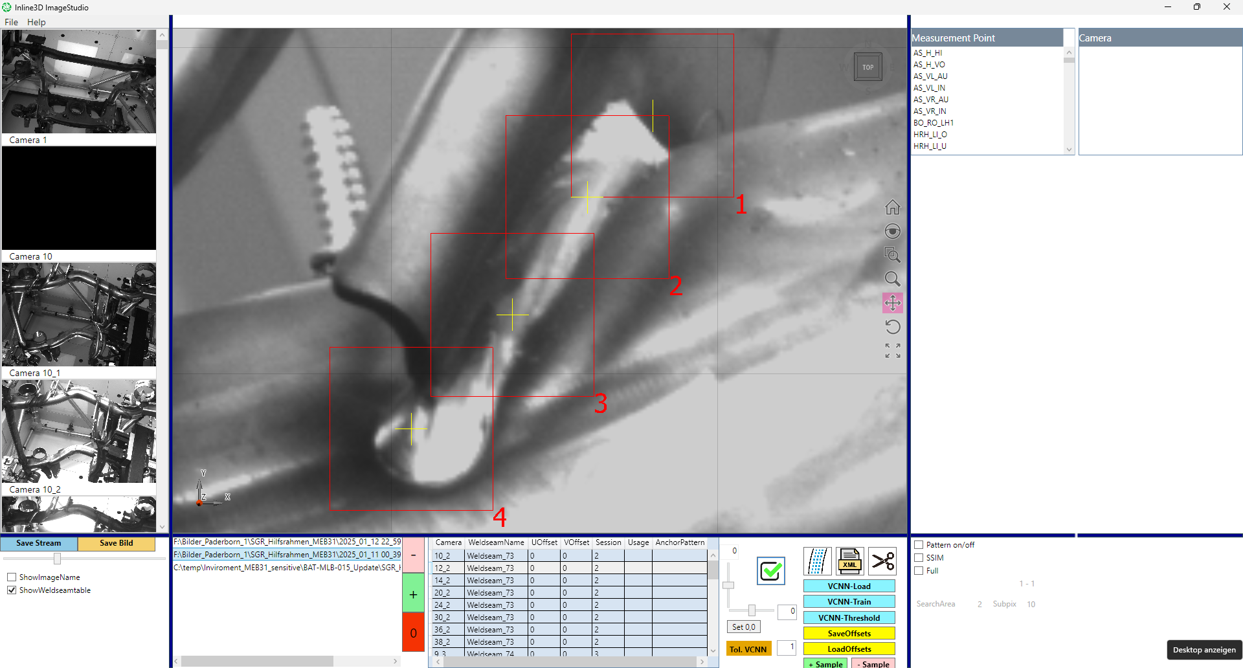1243x668 pixels.
Task: Click the rotate undo circular arrow icon
Action: 893,327
